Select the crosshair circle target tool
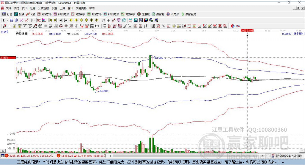This screenshot has height=165, width=305. pyautogui.click(x=61, y=26)
